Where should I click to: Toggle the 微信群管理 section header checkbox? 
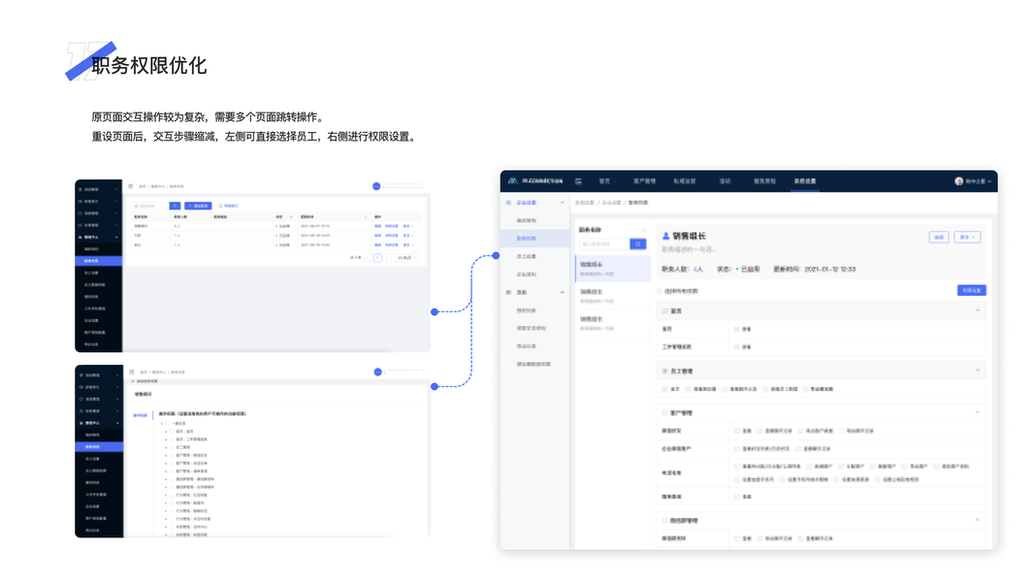664,521
